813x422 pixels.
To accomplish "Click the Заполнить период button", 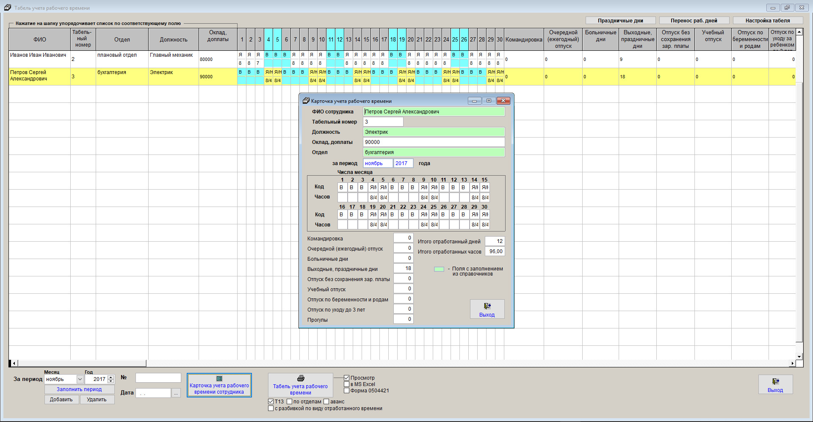I will point(79,389).
